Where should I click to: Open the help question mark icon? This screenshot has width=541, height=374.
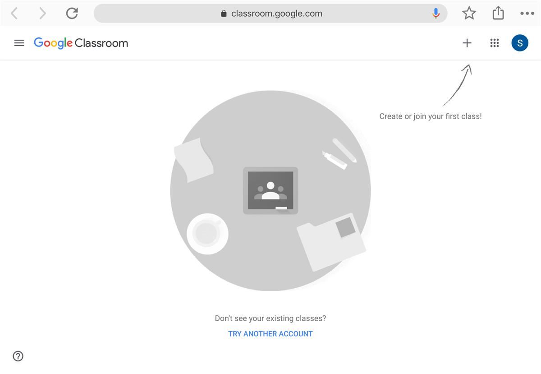tap(18, 356)
